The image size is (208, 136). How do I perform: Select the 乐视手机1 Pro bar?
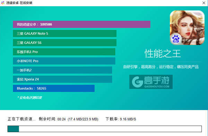pos(64,52)
